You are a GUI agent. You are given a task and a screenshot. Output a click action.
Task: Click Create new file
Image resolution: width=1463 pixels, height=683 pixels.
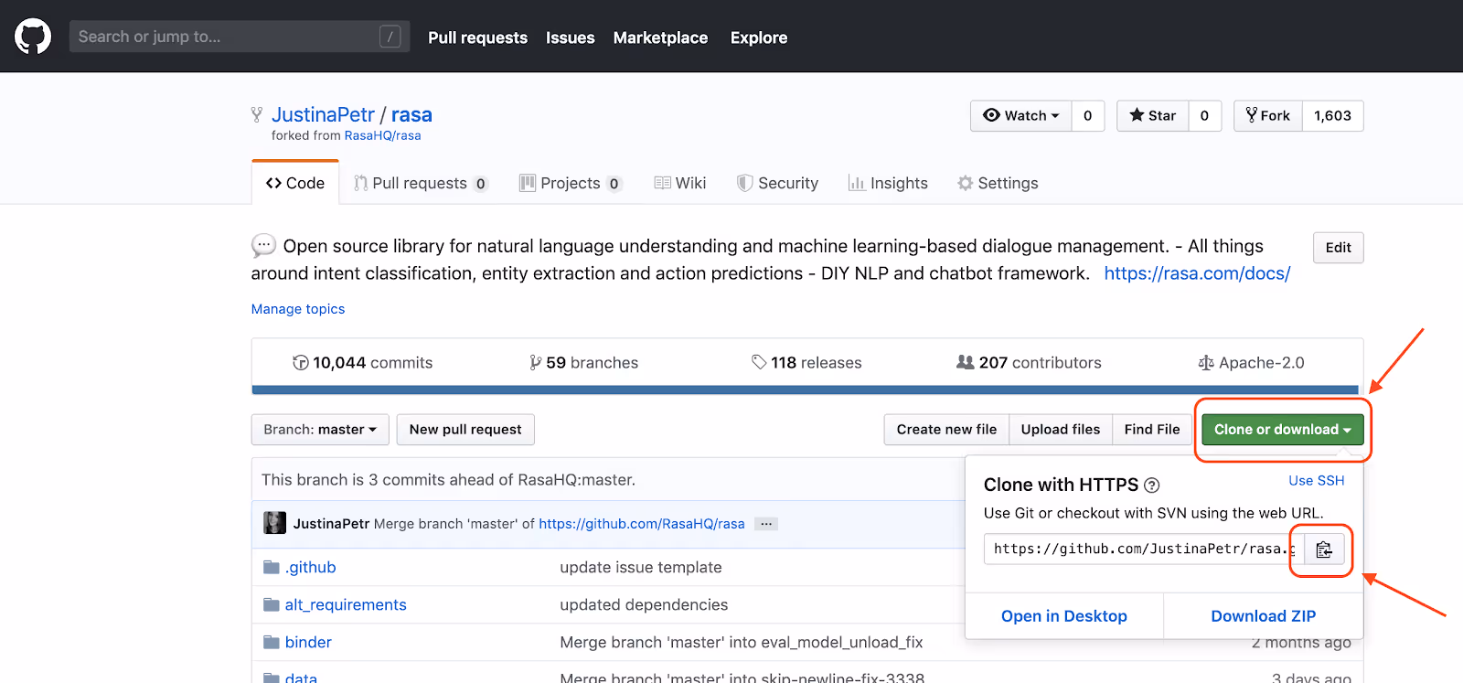point(946,430)
